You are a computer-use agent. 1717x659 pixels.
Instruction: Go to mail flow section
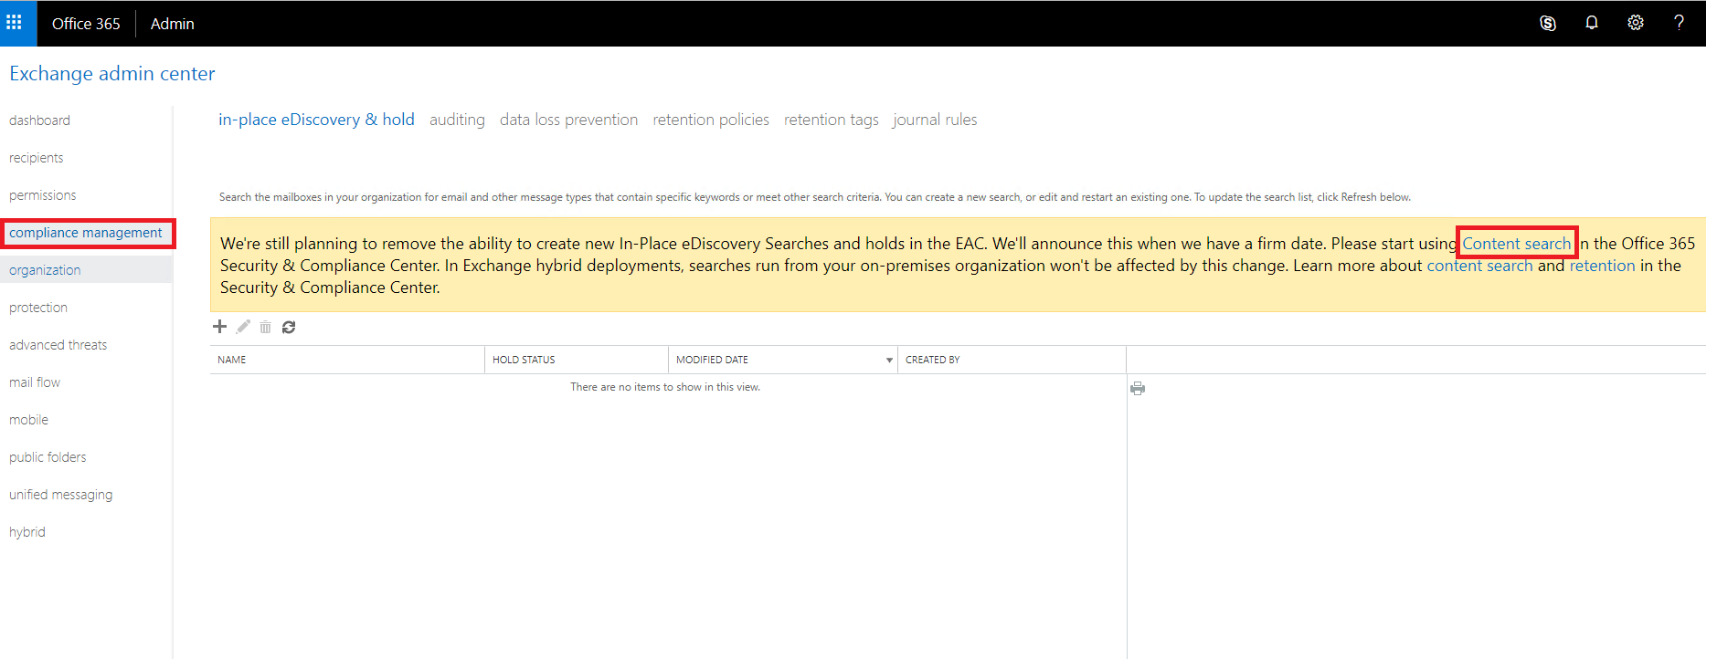35,382
